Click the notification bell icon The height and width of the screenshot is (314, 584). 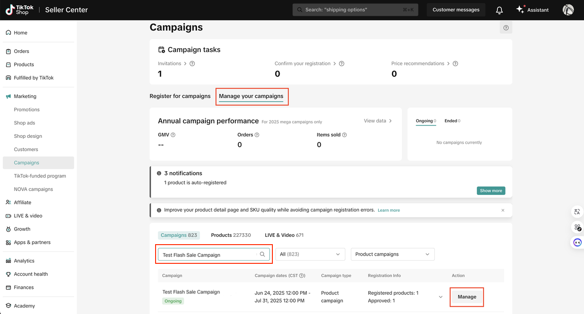click(499, 10)
